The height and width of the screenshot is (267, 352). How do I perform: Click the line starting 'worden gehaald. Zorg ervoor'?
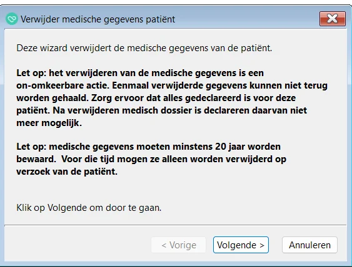point(156,98)
